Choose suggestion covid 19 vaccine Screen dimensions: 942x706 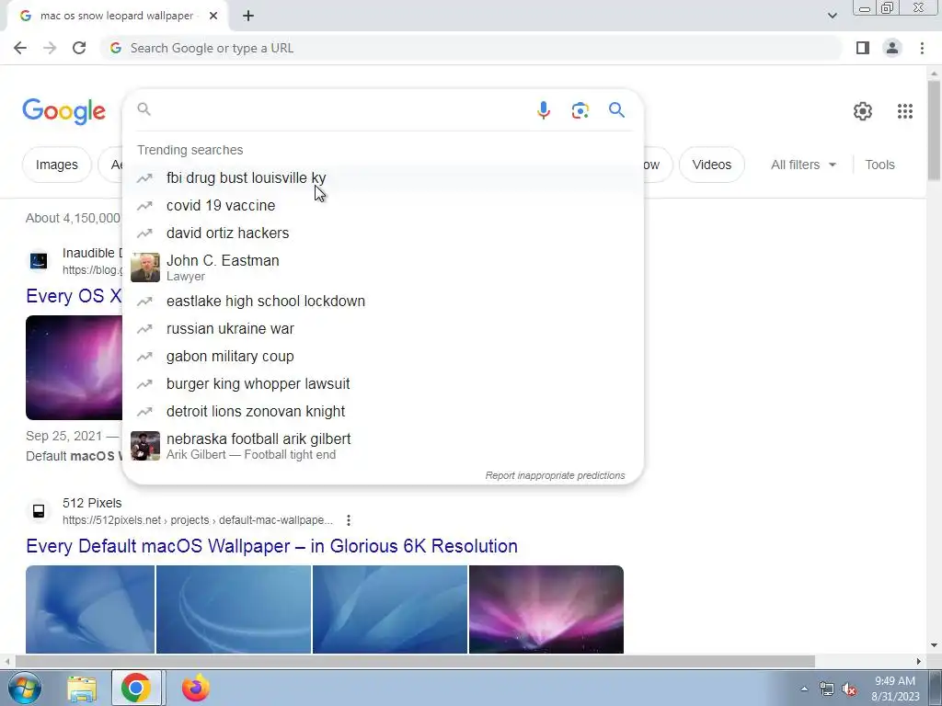pyautogui.click(x=383, y=205)
